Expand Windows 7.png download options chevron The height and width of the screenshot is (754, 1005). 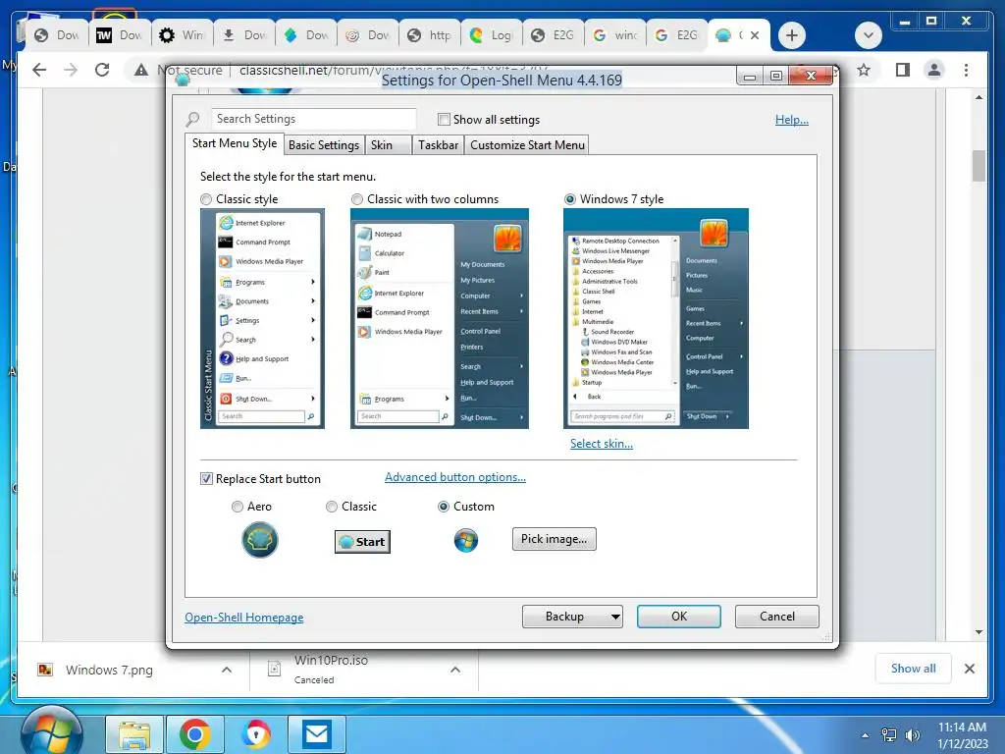coord(227,670)
